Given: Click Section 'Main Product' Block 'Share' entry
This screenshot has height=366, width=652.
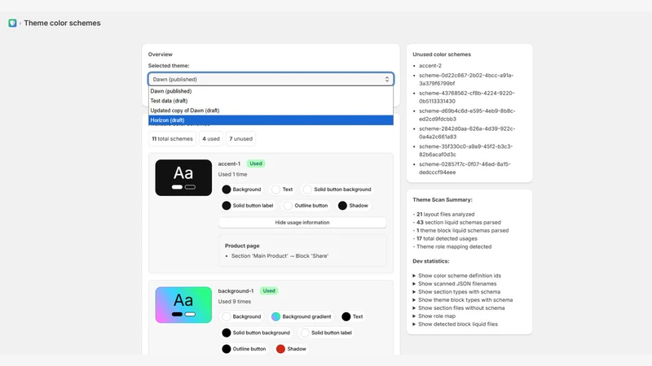Looking at the screenshot, I should click(x=280, y=256).
